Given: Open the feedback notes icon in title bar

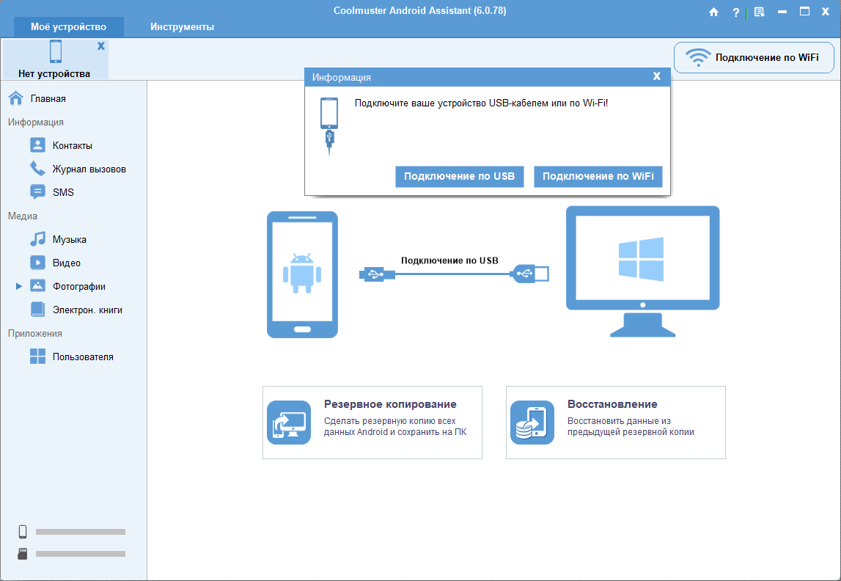Looking at the screenshot, I should tap(759, 12).
